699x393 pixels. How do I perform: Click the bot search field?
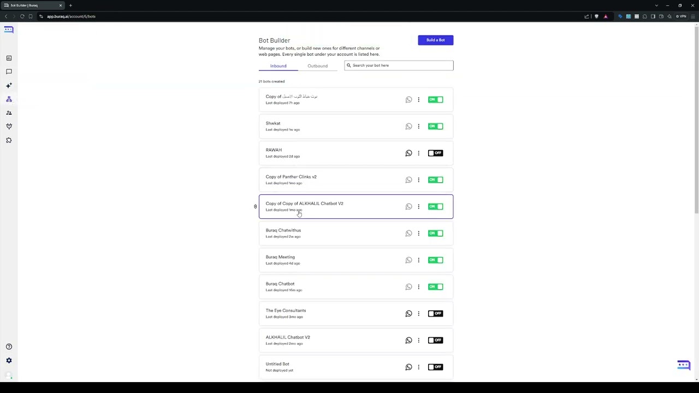[x=401, y=65]
